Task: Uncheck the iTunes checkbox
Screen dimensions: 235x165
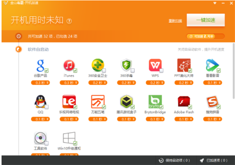Action: [75, 70]
